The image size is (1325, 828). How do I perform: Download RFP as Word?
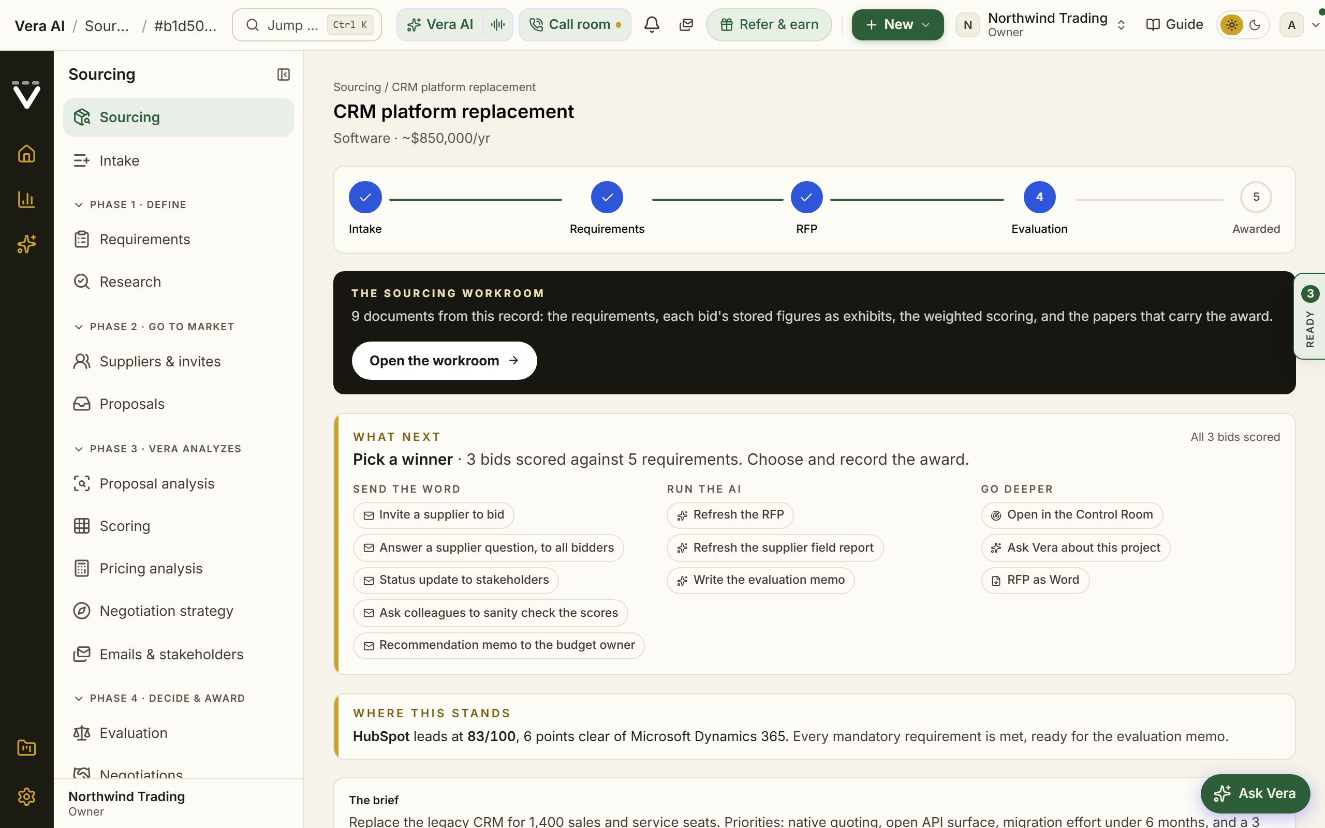(x=1035, y=581)
